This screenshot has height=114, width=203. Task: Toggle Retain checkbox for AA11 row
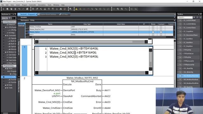[153, 35]
